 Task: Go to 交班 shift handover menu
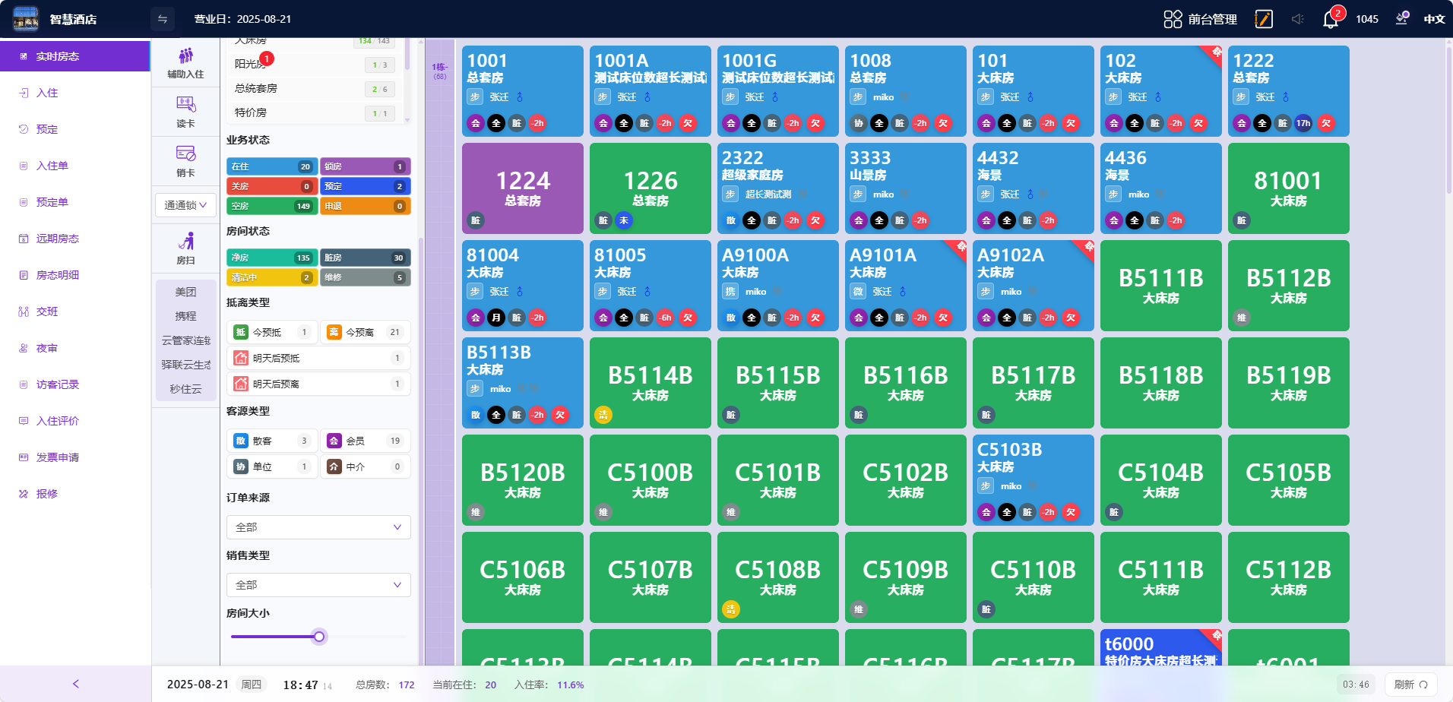coord(47,311)
